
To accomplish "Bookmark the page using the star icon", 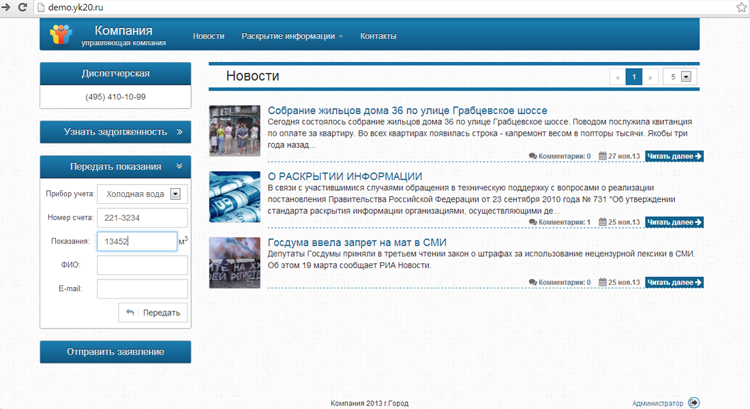I will pos(741,7).
